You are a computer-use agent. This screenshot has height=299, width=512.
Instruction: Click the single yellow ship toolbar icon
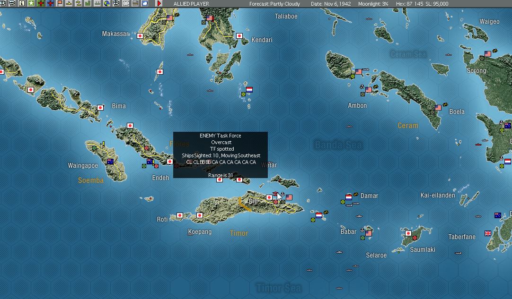(x=69, y=4)
